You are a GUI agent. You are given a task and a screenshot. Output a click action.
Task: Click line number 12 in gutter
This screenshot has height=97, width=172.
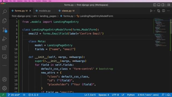[16, 57]
